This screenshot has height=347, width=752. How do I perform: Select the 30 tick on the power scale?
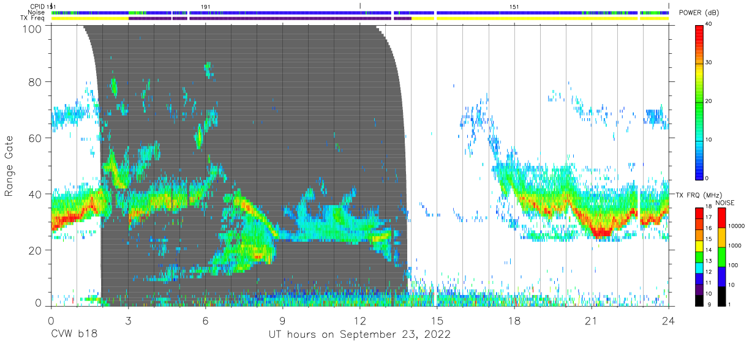(x=710, y=63)
